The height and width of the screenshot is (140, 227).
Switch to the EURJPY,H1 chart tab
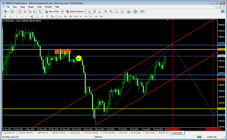tap(163, 133)
